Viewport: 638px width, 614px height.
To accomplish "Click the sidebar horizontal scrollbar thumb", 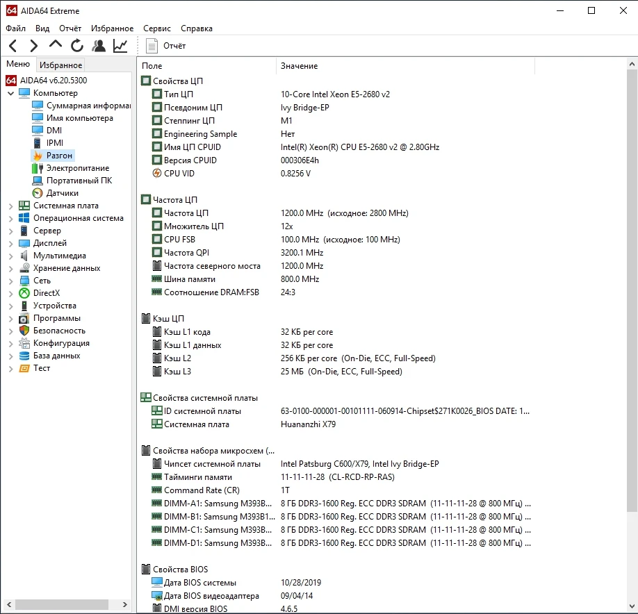I will tap(62, 605).
